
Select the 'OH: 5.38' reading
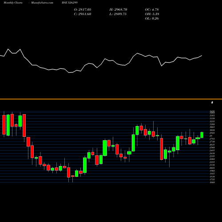pos(152,14)
